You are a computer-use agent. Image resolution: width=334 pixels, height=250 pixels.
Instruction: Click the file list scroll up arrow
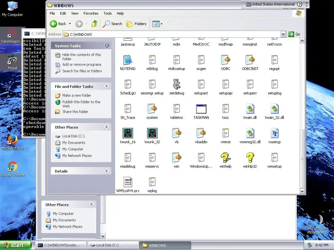pos(302,41)
